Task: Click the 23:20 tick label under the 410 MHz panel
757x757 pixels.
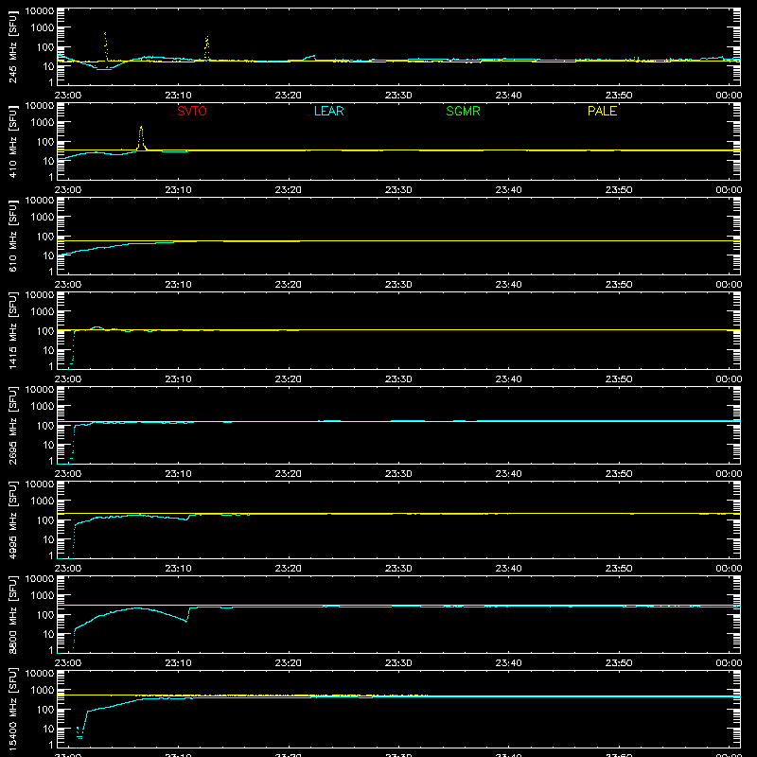Action: pos(289,190)
